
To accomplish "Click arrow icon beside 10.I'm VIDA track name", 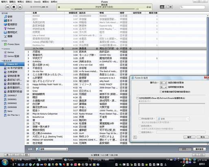I will (x=63, y=49).
